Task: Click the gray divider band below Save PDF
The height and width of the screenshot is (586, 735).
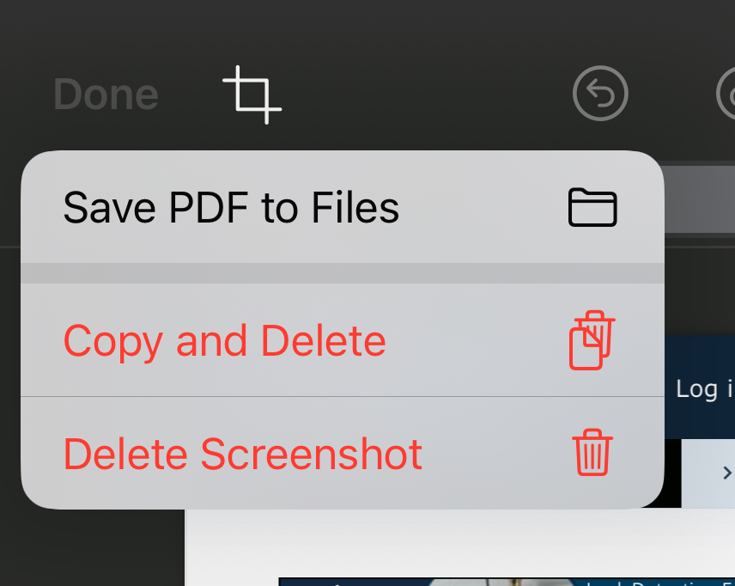Action: click(342, 273)
